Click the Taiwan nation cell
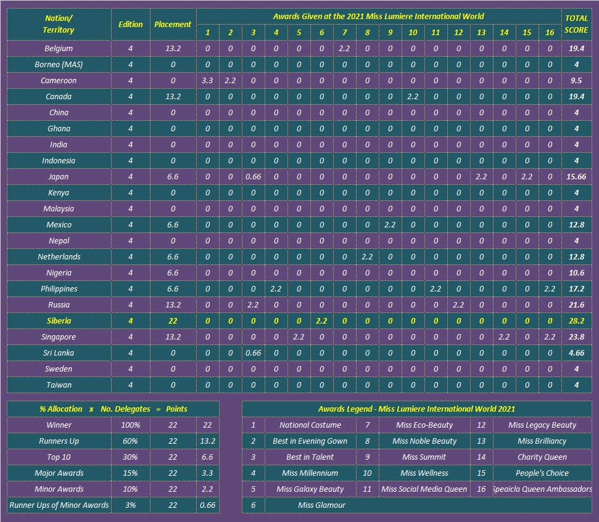The width and height of the screenshot is (599, 522). coord(59,385)
